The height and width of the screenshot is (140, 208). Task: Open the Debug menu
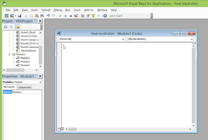coord(58,10)
